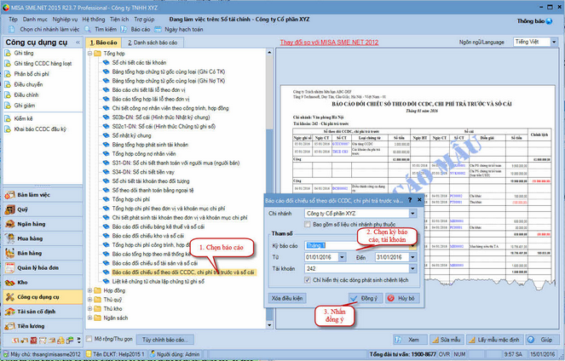565x361 pixels.
Task: Click Khai báo CCDC đầu kỳ icon
Action: [8, 129]
